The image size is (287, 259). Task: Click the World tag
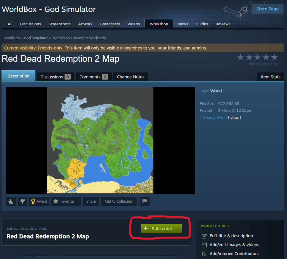point(216,91)
